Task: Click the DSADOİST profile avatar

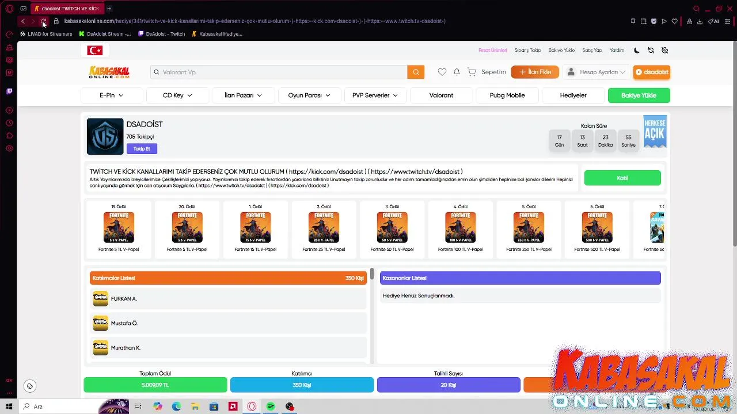Action: coord(105,136)
